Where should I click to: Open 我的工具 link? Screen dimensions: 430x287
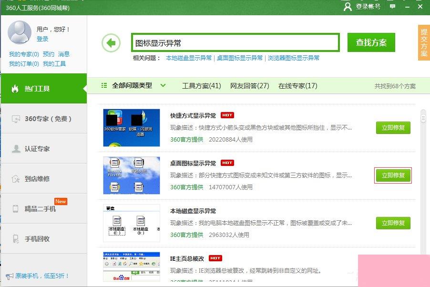[x=54, y=64]
